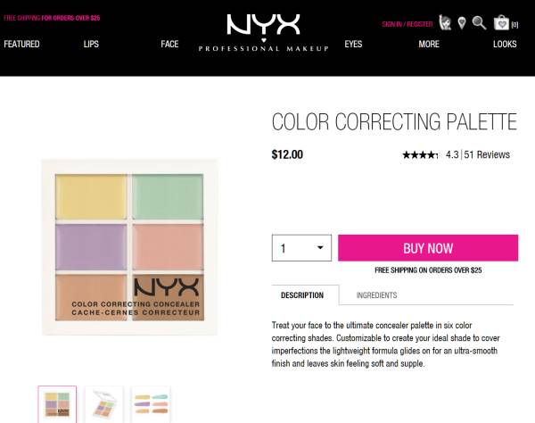Select the Description tab
The height and width of the screenshot is (423, 535).
point(302,295)
